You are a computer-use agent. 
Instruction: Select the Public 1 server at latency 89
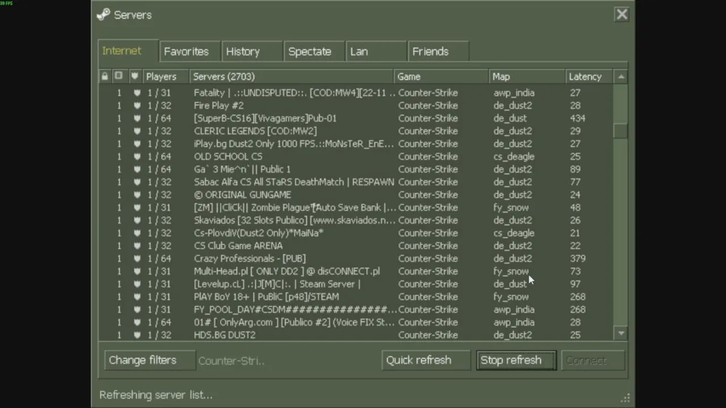coord(356,169)
